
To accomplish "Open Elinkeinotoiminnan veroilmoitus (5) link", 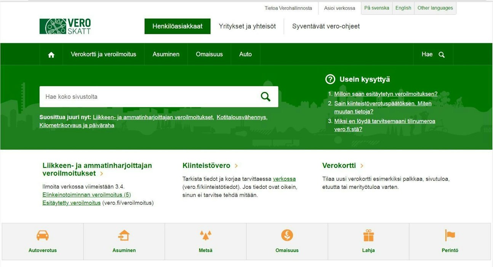I will (x=86, y=195).
